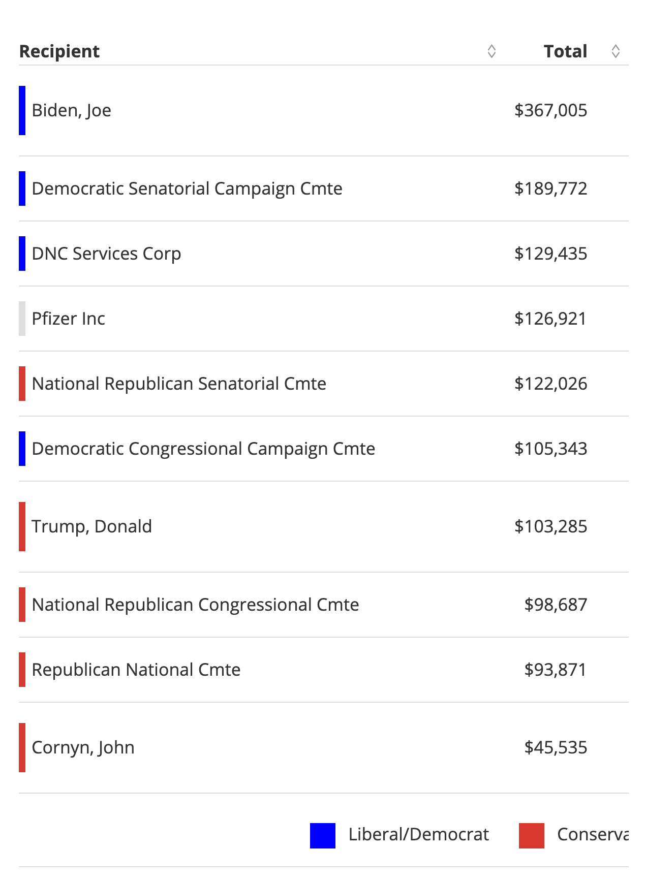The width and height of the screenshot is (645, 881).
Task: Select the Pfizer Inc recipient
Action: tap(69, 319)
